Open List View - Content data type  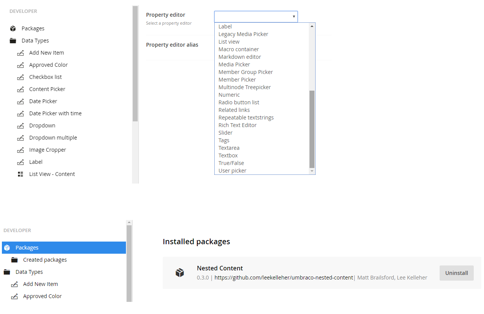tap(52, 174)
